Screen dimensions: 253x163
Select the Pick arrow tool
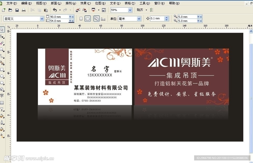(x=2, y=30)
